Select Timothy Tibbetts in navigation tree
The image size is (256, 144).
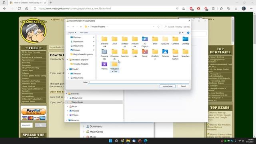tap(79, 64)
